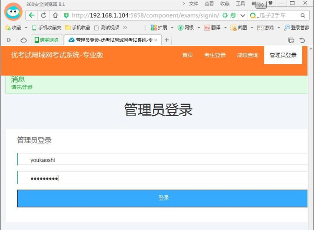
Task: Go to 首页 navigation link
Action: [x=187, y=55]
